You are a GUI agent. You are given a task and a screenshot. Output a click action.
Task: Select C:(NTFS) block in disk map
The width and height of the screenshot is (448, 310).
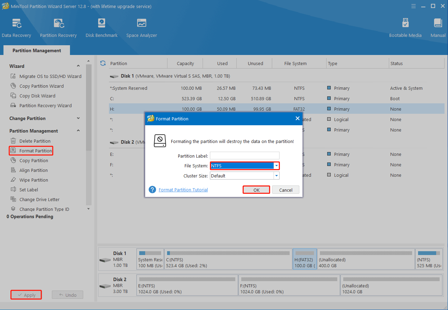[228, 259]
